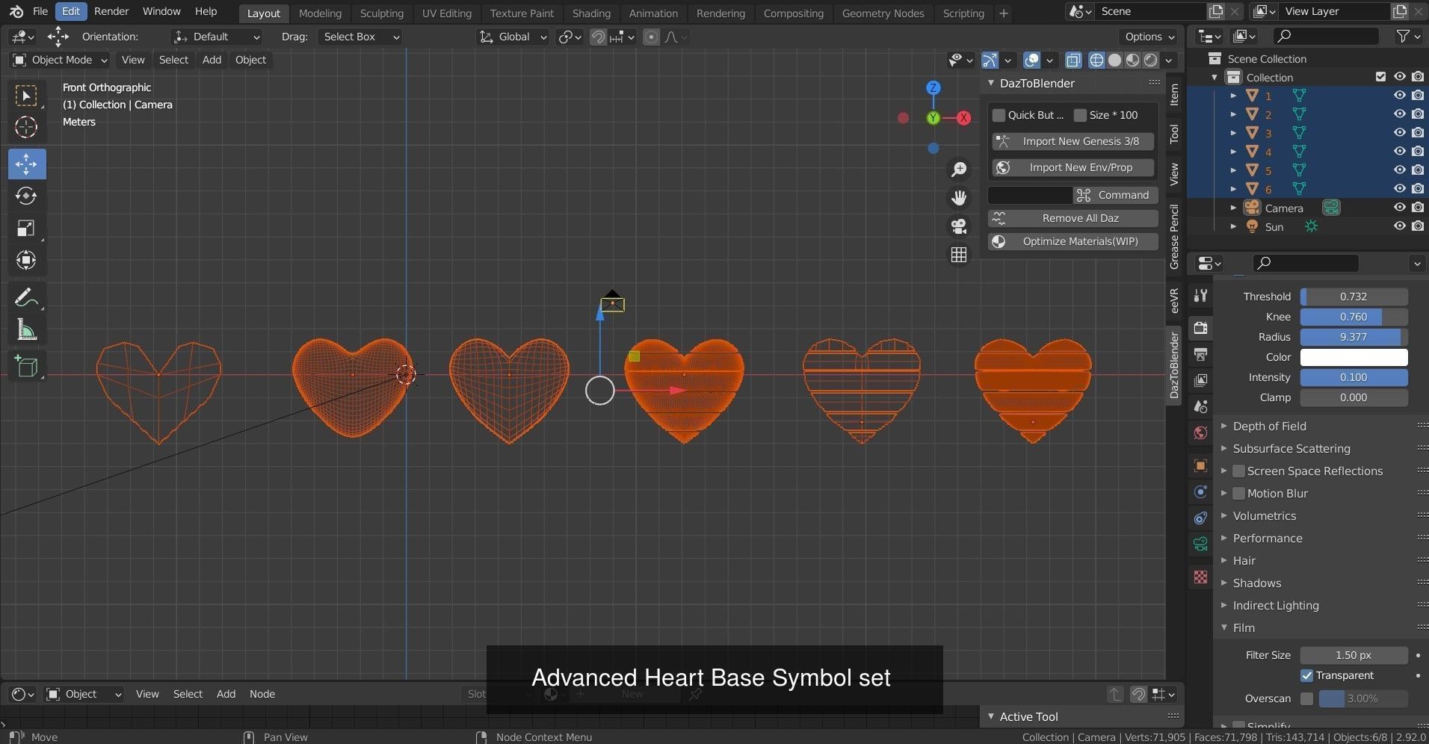The height and width of the screenshot is (744, 1429).
Task: Open the Render menu
Action: tap(111, 11)
